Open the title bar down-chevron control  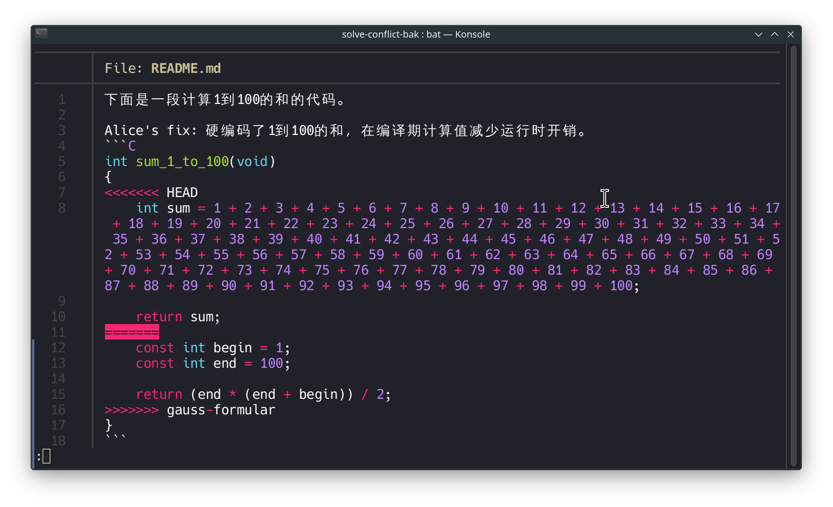(x=758, y=34)
